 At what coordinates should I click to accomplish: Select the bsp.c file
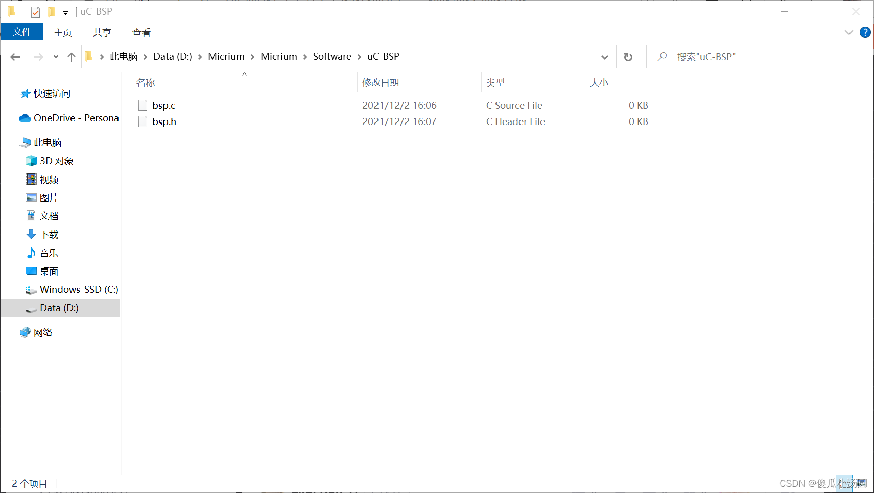(163, 105)
